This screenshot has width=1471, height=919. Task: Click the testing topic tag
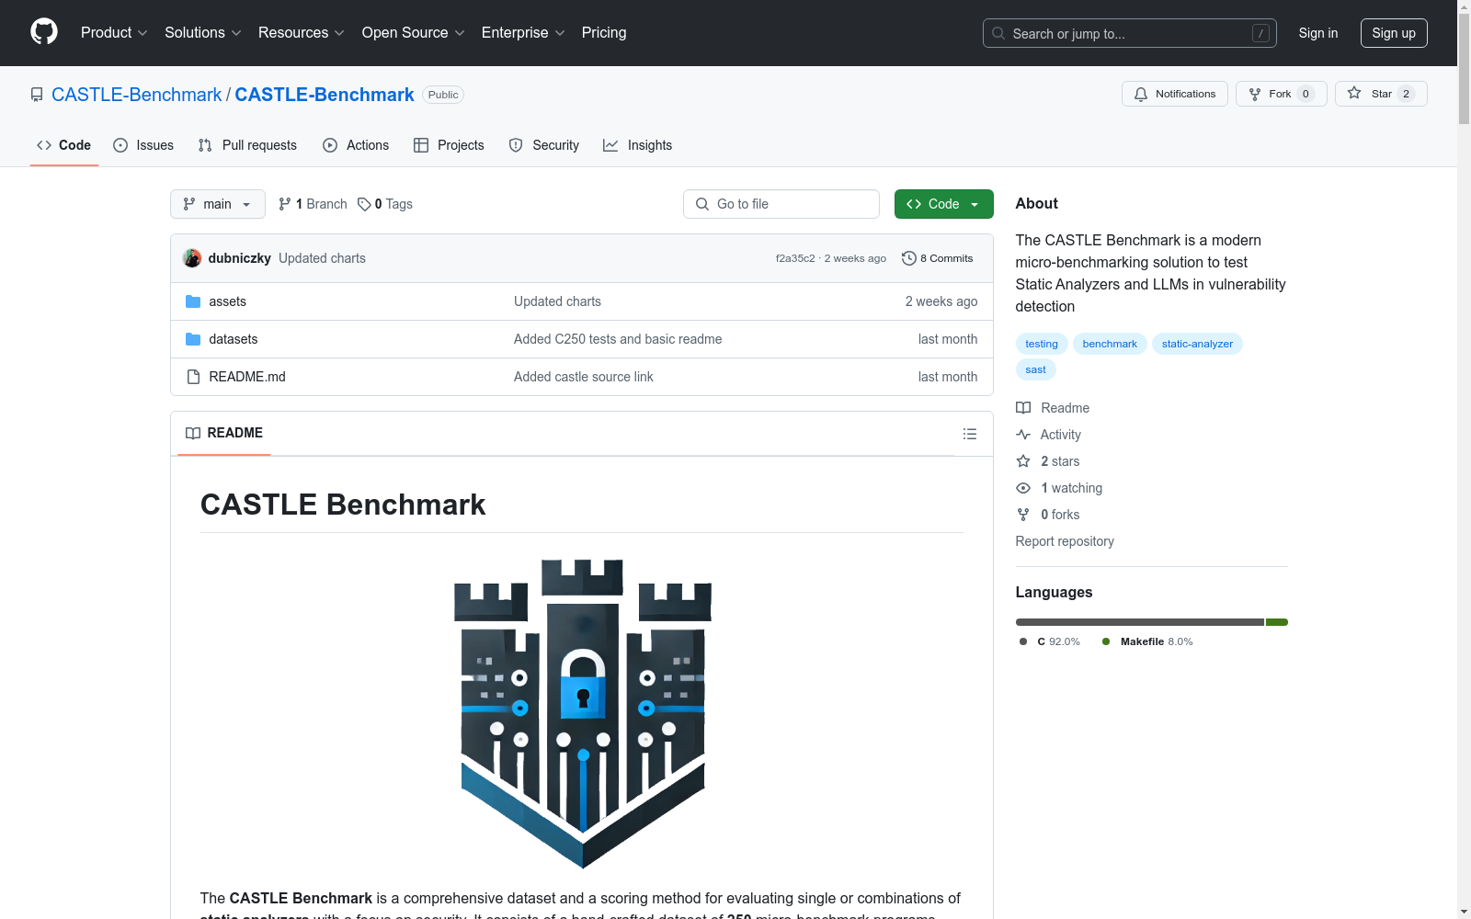click(1042, 344)
